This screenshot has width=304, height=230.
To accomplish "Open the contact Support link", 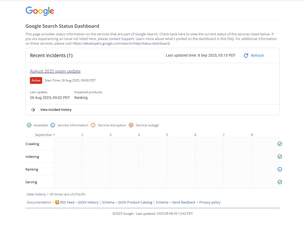I will click(x=121, y=39).
